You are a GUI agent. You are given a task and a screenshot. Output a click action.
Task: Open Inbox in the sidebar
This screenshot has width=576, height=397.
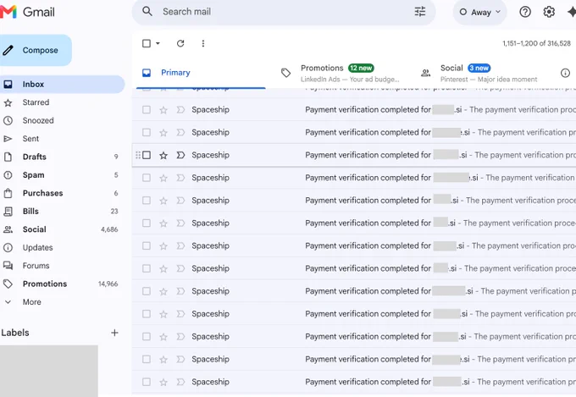coord(62,84)
